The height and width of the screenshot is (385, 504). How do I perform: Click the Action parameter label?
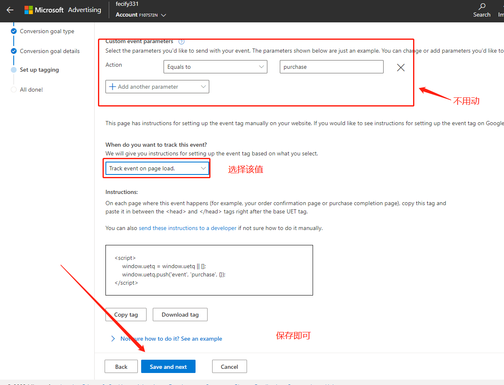114,65
